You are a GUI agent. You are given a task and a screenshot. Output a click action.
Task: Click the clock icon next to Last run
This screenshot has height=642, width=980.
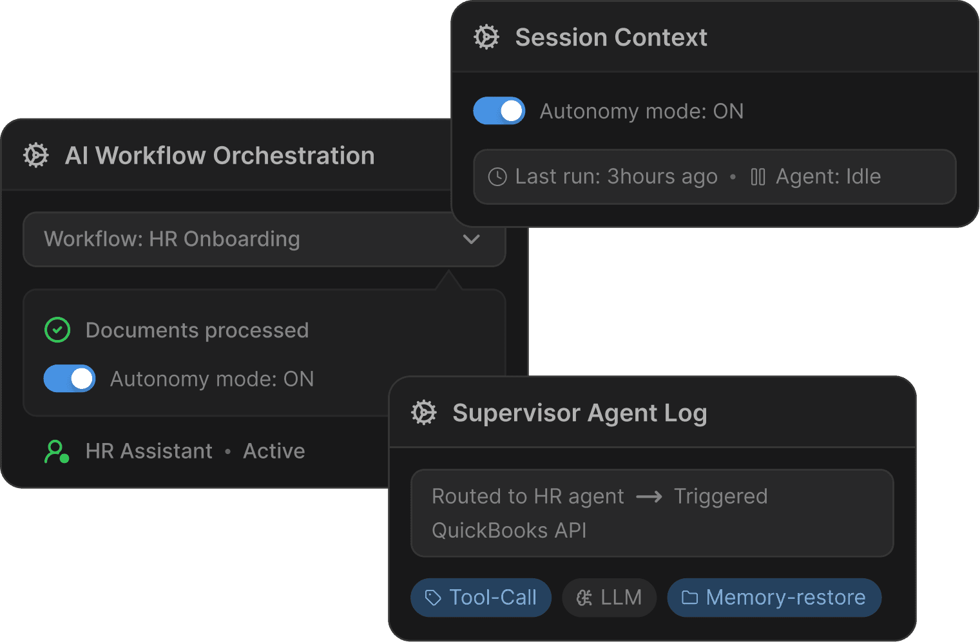point(497,176)
